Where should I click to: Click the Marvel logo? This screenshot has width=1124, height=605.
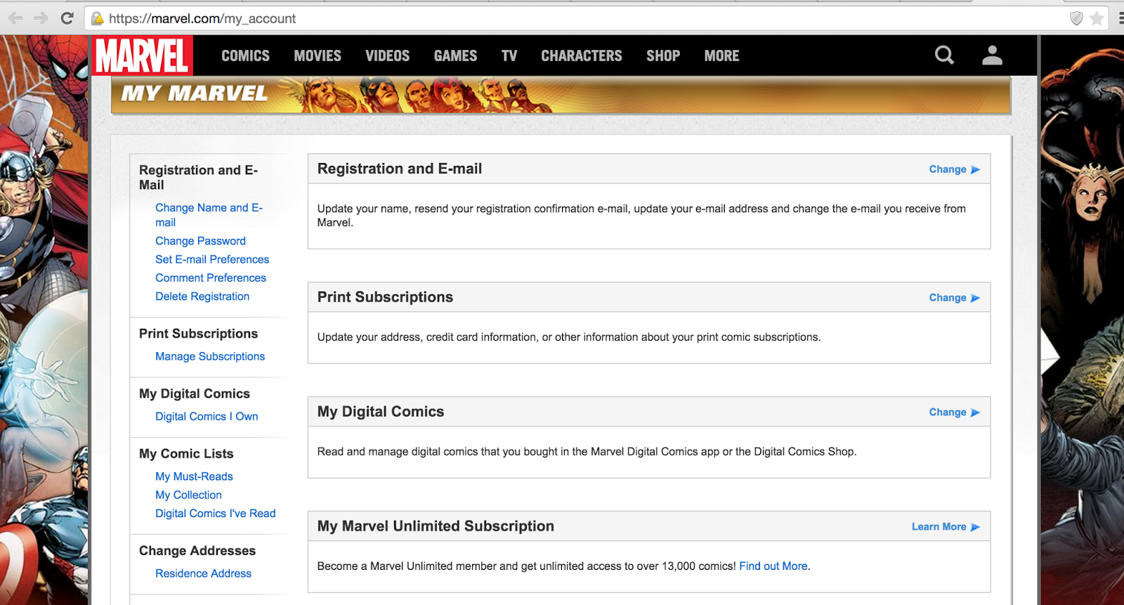143,56
